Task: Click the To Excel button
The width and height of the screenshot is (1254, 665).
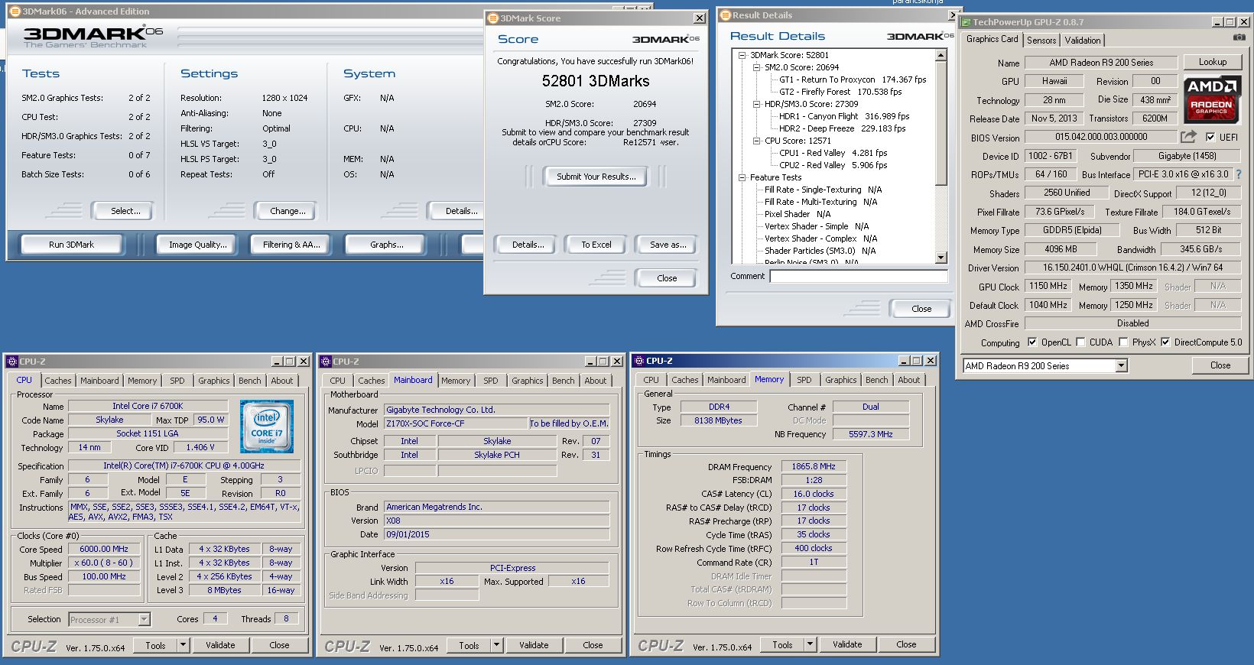Action: tap(596, 245)
